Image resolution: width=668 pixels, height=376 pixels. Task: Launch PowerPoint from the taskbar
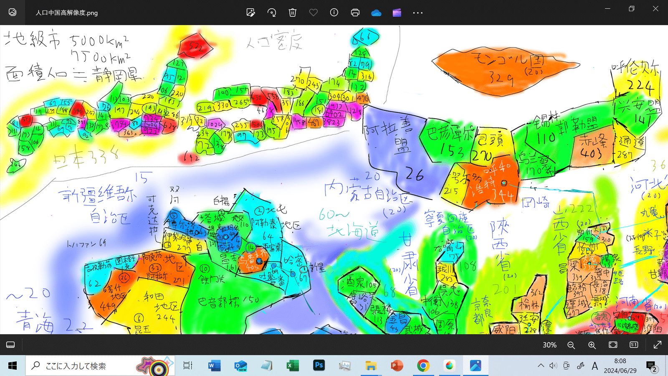[397, 366]
